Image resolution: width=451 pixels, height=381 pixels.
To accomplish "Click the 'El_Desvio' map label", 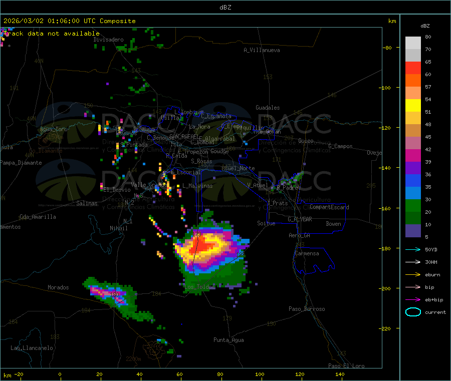I will pyautogui.click(x=117, y=190).
